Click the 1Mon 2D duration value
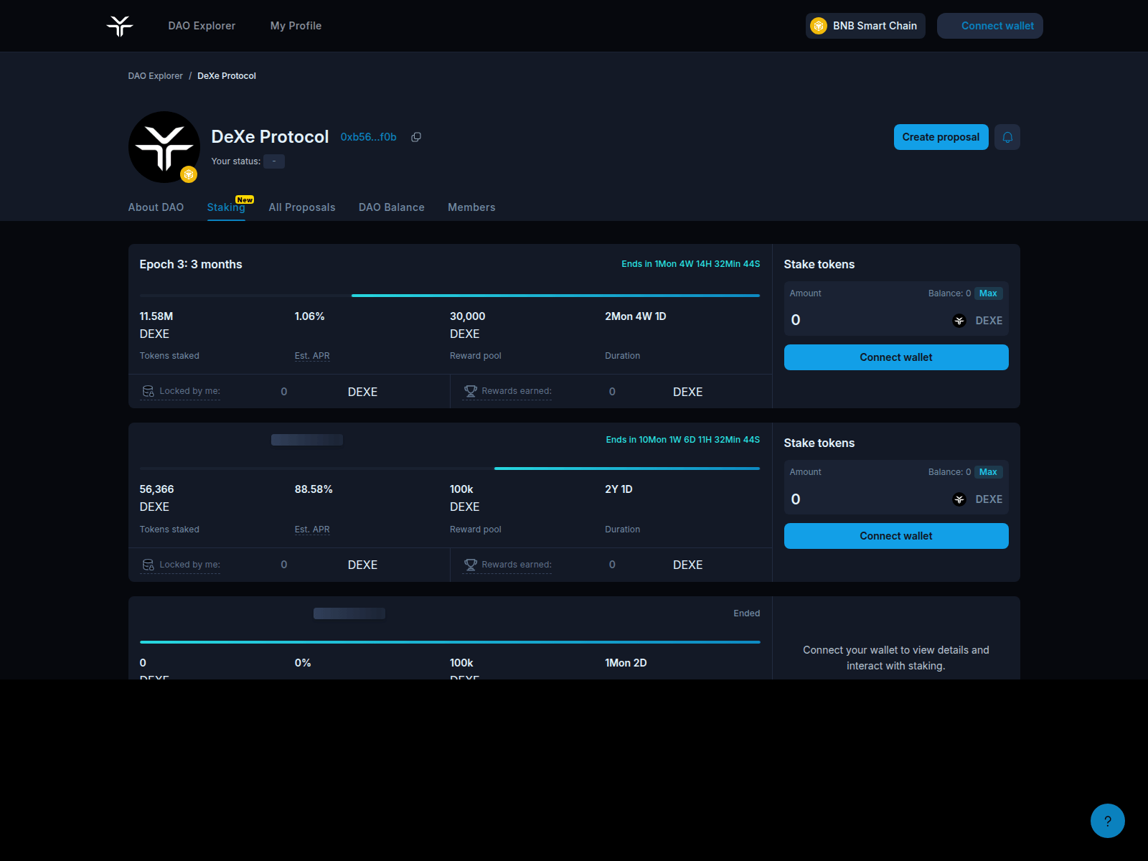Image resolution: width=1148 pixels, height=861 pixels. 626,663
